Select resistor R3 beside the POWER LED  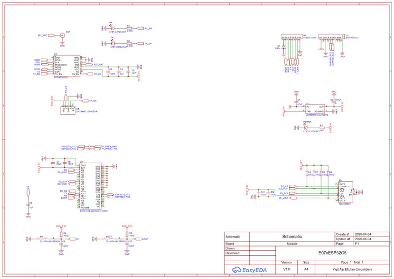[x=322, y=128]
